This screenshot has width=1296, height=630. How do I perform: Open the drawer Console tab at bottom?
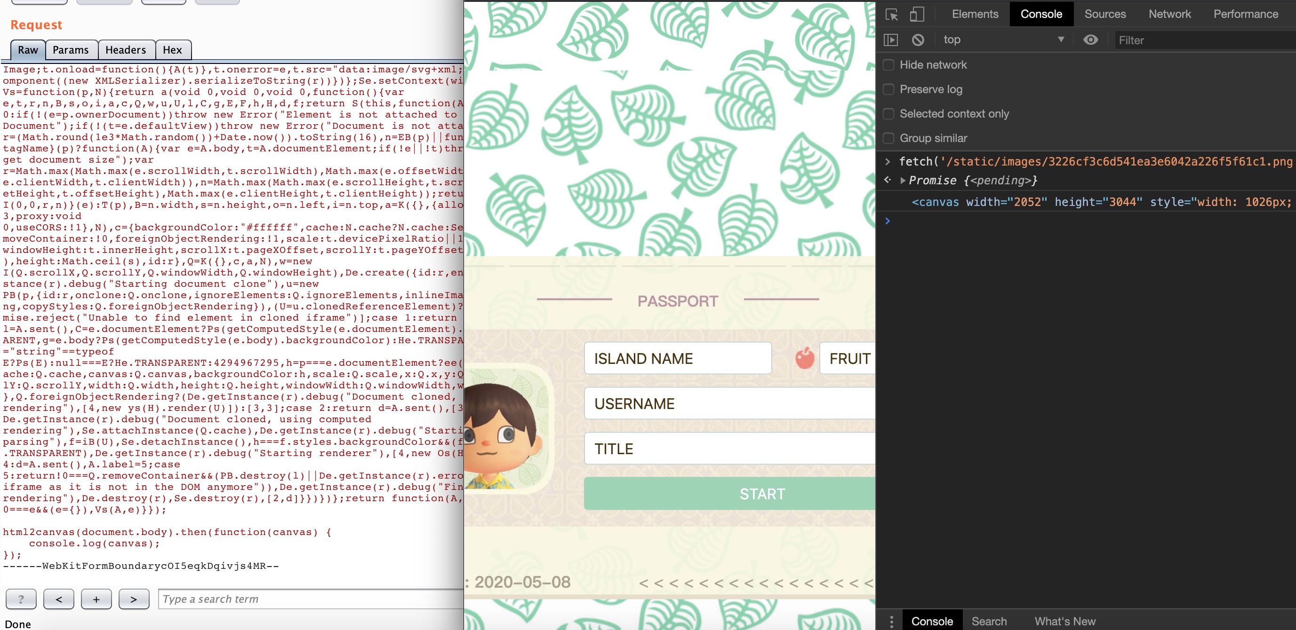(932, 622)
